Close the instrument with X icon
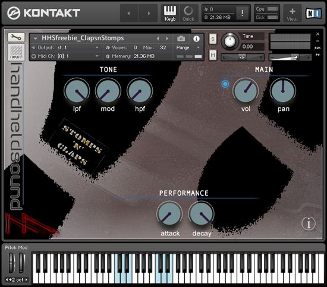 point(317,34)
